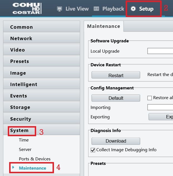Viewport: 173px width, 176px height.
Task: Open the Server settings item
Action: point(25,149)
